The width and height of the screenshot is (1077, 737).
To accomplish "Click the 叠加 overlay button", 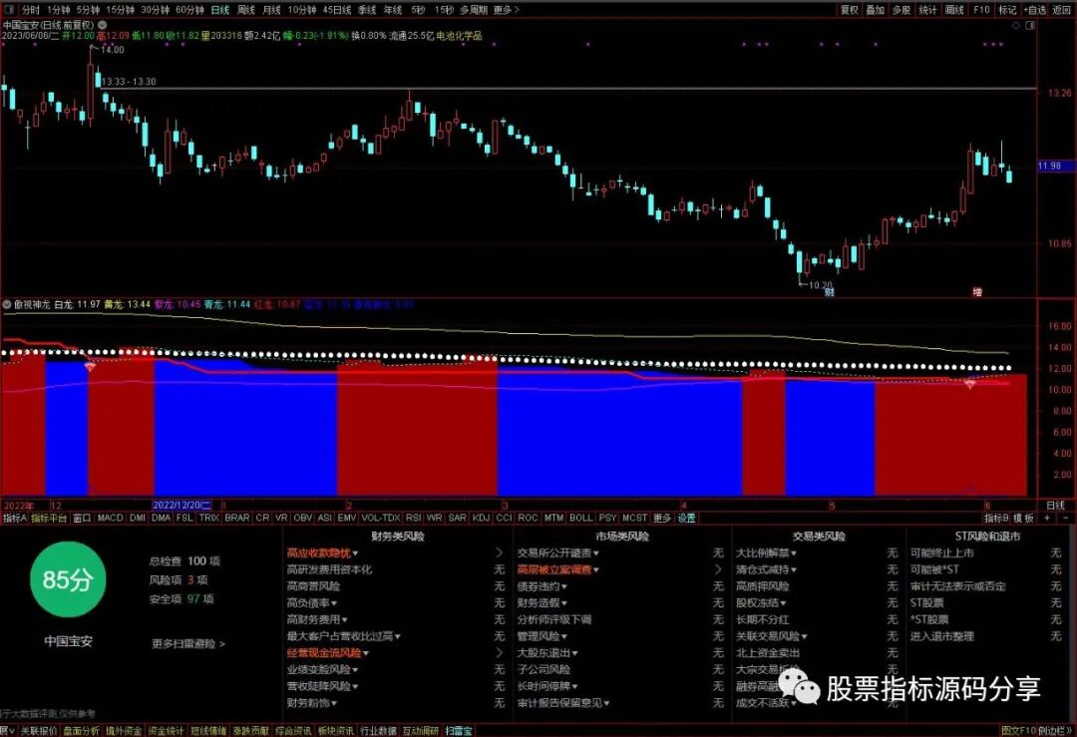I will coord(876,10).
